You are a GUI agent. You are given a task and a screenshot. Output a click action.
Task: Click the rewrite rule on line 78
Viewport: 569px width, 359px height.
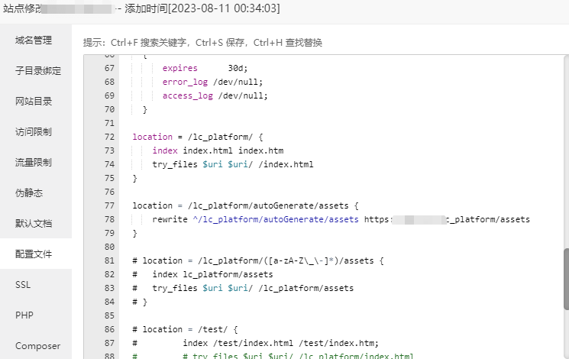(341, 219)
